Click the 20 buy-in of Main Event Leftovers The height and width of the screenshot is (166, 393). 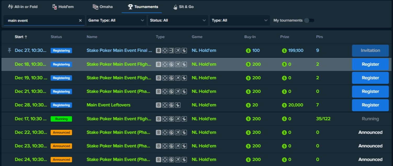[255, 105]
